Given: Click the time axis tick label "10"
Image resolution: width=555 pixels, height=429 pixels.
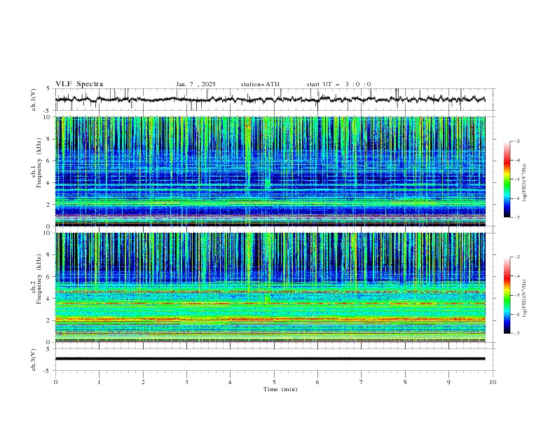Looking at the screenshot, I should (493, 382).
